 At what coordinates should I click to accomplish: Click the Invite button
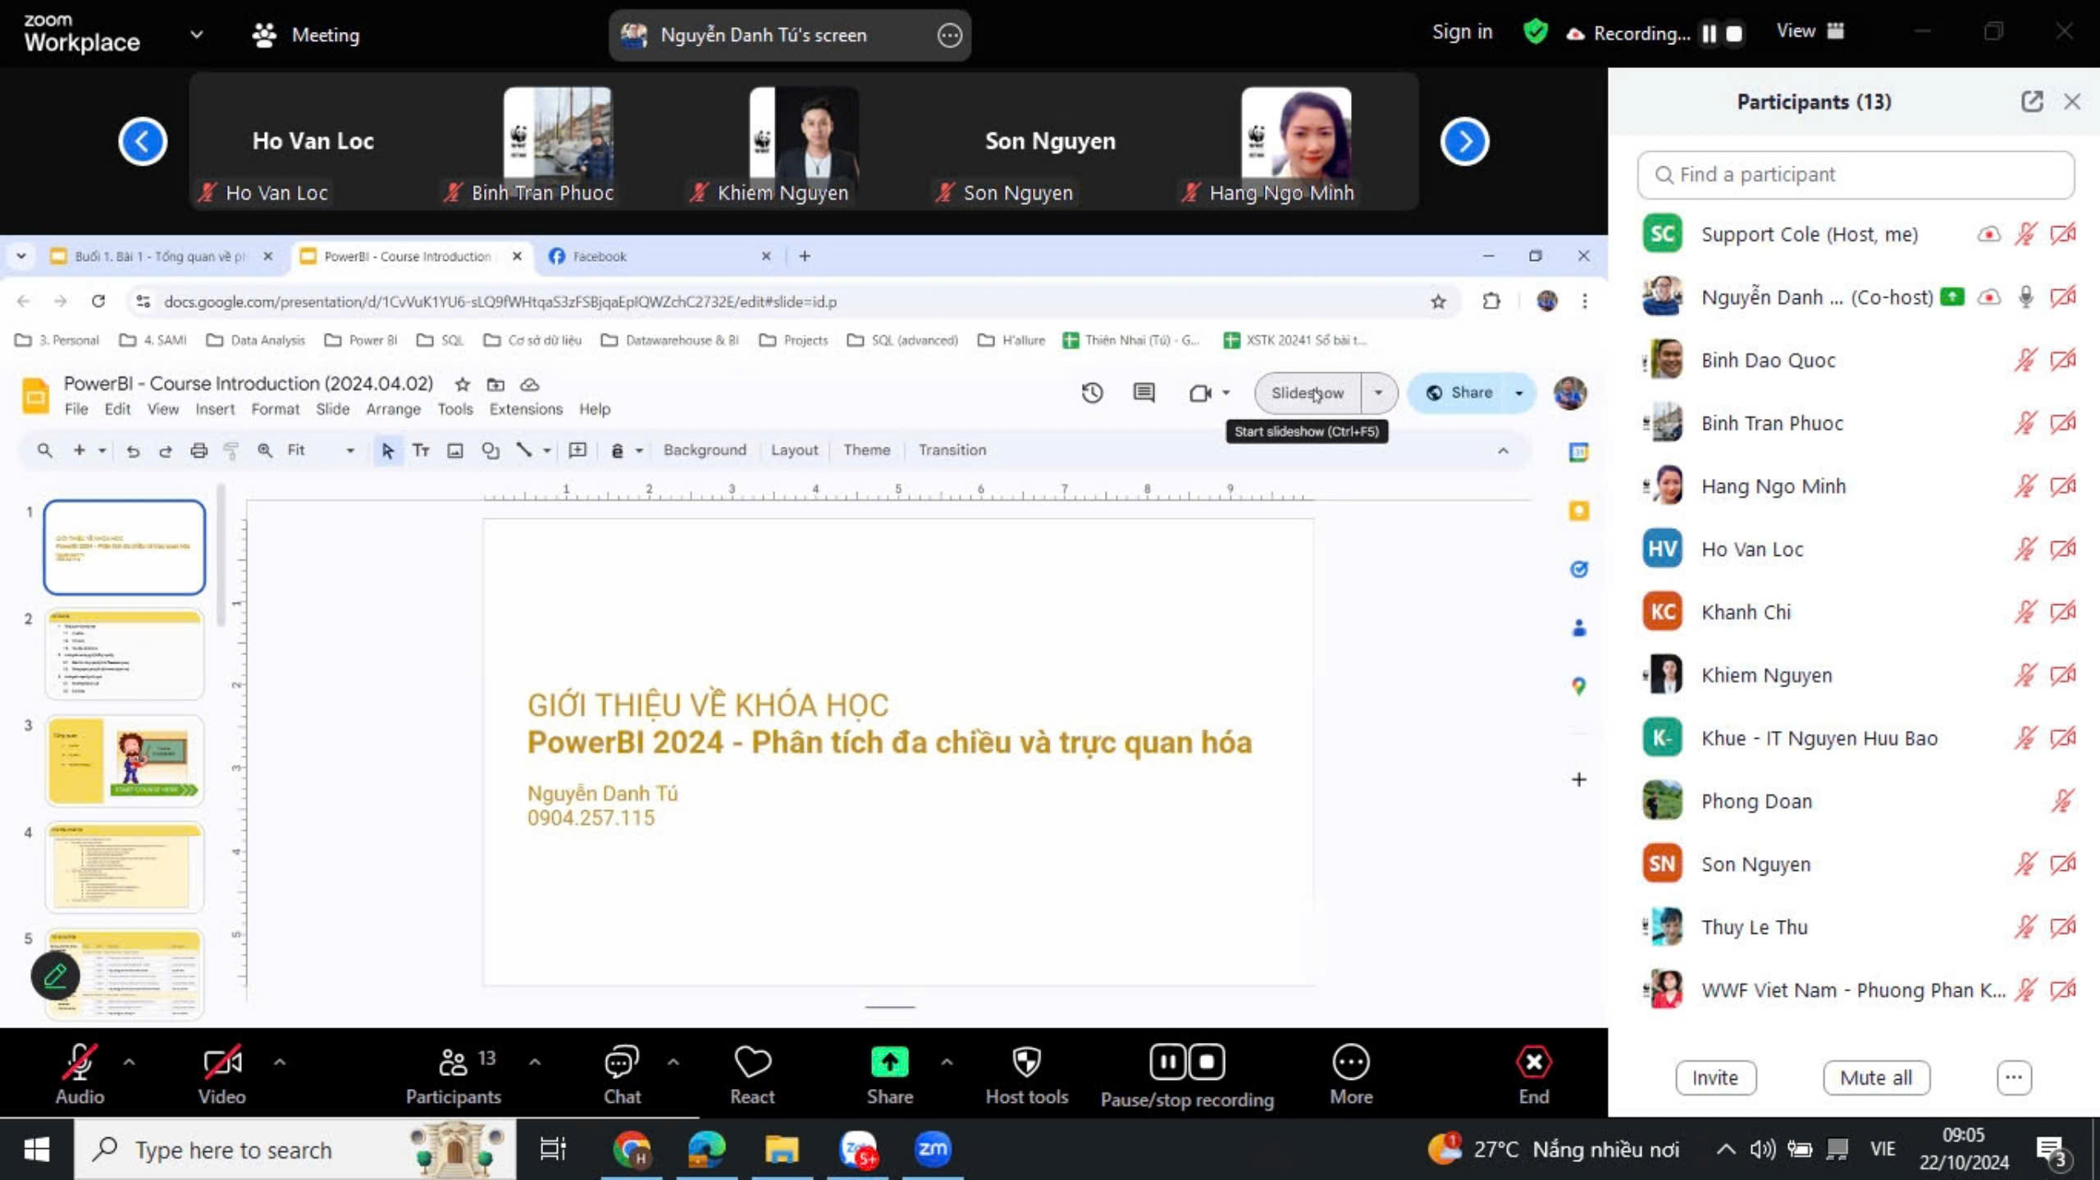click(1715, 1077)
